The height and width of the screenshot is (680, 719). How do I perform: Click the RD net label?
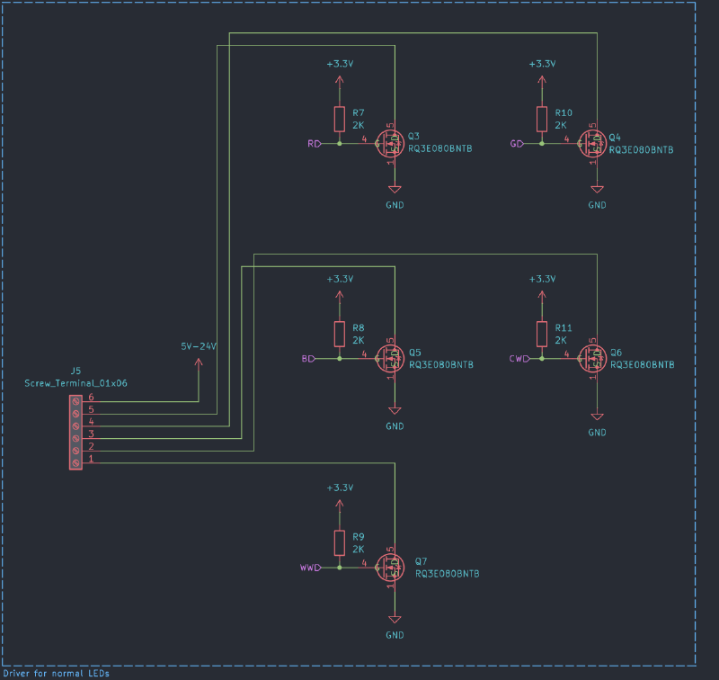pyautogui.click(x=314, y=144)
